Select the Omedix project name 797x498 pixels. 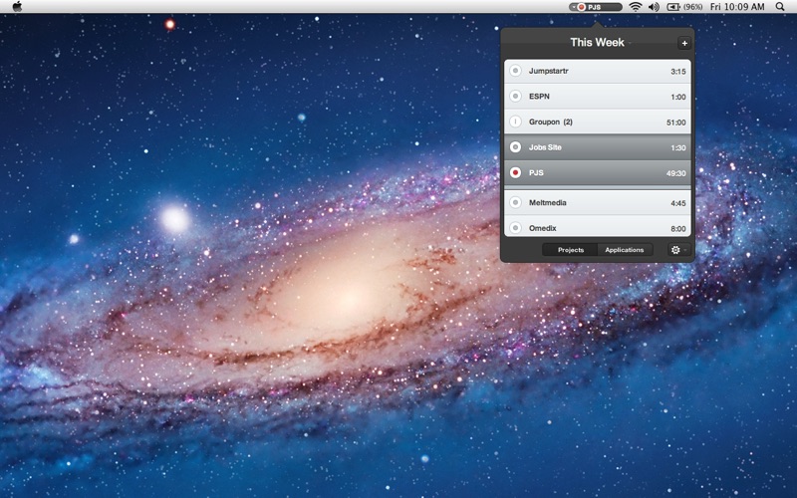pyautogui.click(x=542, y=228)
